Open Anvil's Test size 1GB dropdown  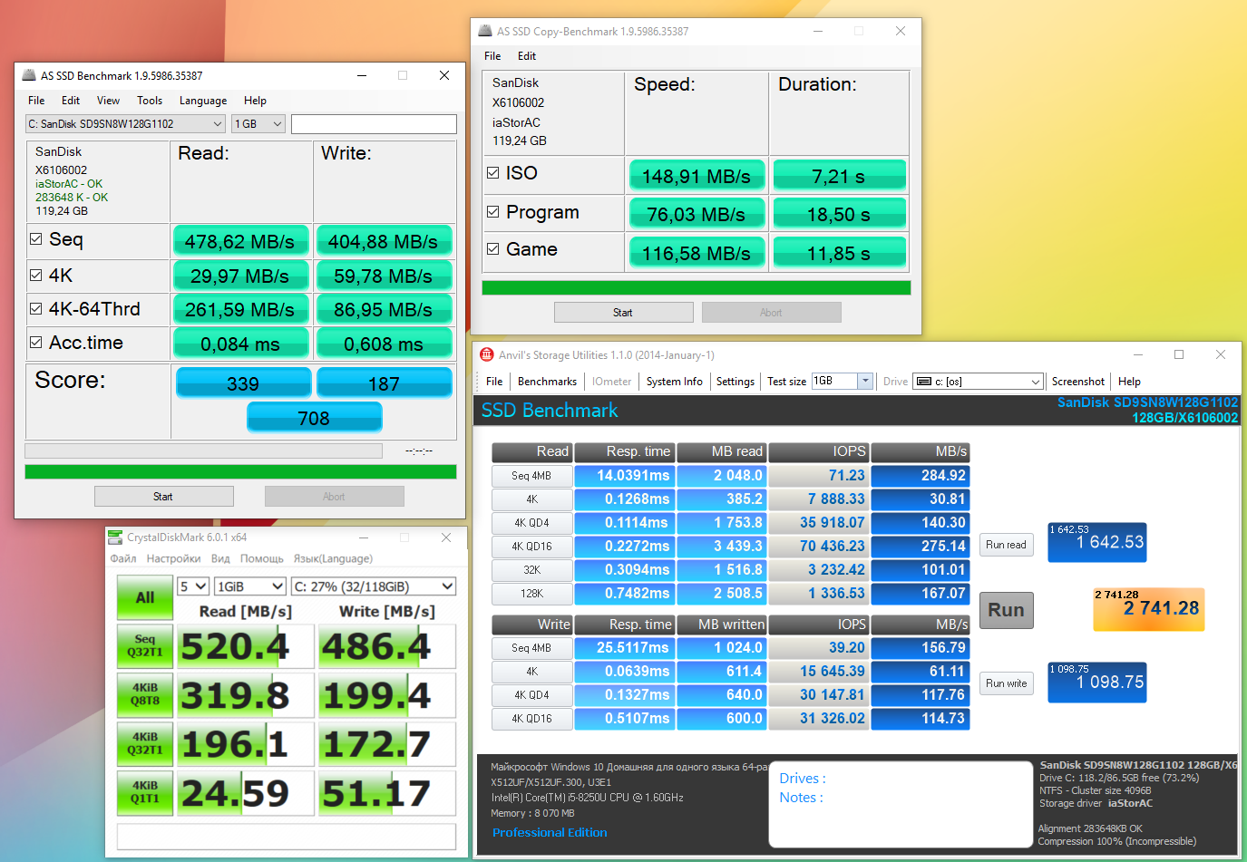coord(843,382)
